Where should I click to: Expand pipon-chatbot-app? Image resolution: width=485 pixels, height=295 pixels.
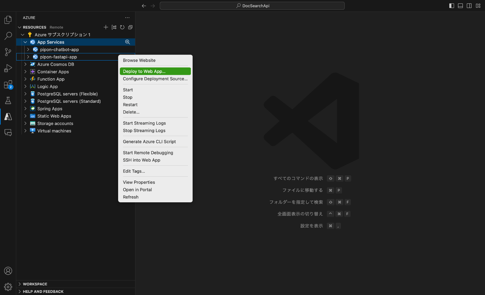coord(28,49)
